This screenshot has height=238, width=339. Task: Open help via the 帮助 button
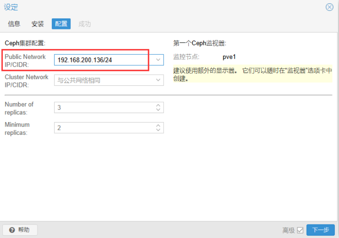point(20,230)
